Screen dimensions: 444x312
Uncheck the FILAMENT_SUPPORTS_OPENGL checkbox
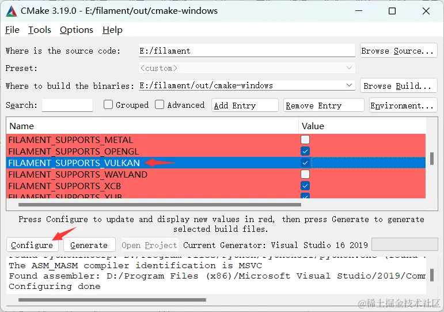click(305, 151)
